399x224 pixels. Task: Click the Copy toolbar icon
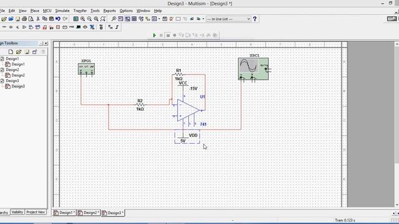tap(44, 19)
